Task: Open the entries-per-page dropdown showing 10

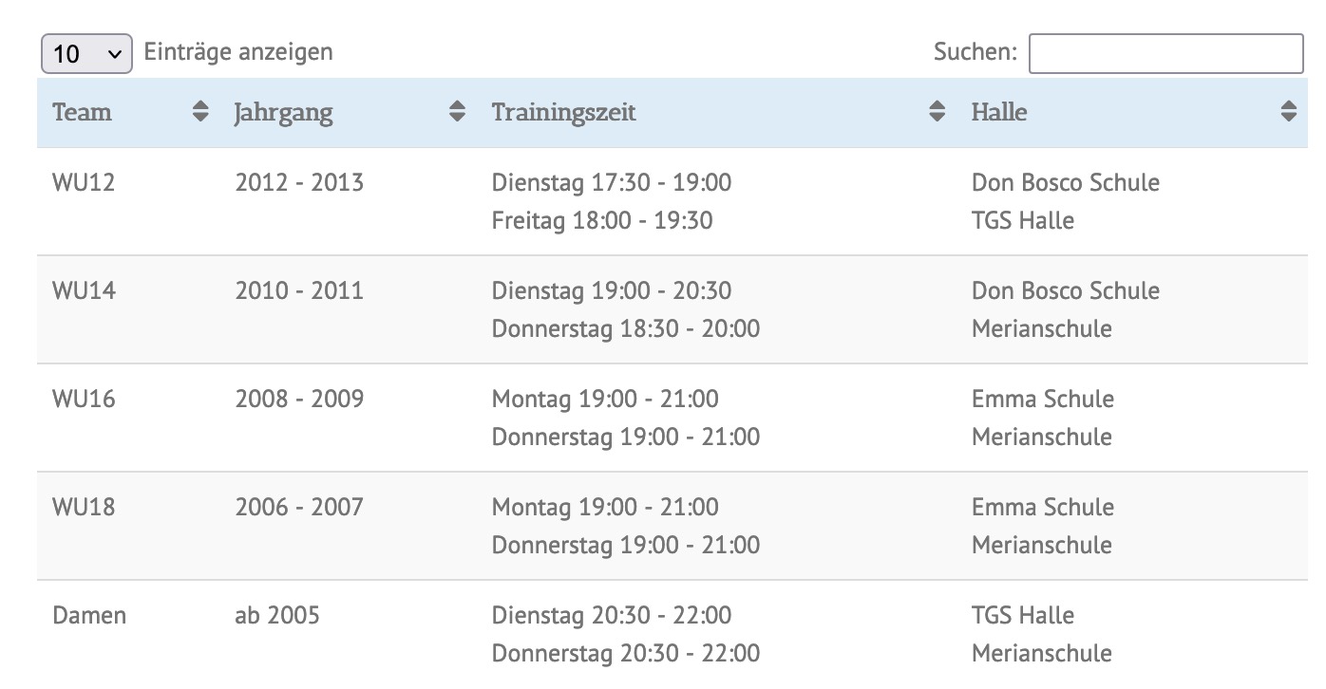Action: 86,53
